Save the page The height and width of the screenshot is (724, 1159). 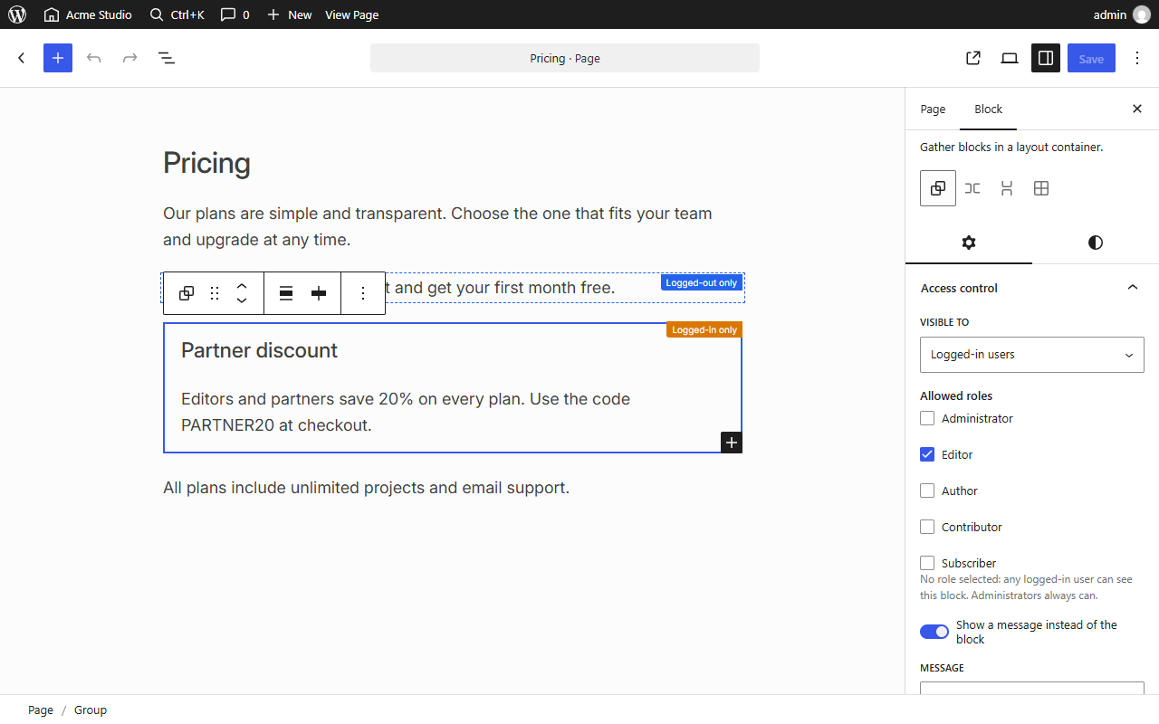tap(1091, 58)
